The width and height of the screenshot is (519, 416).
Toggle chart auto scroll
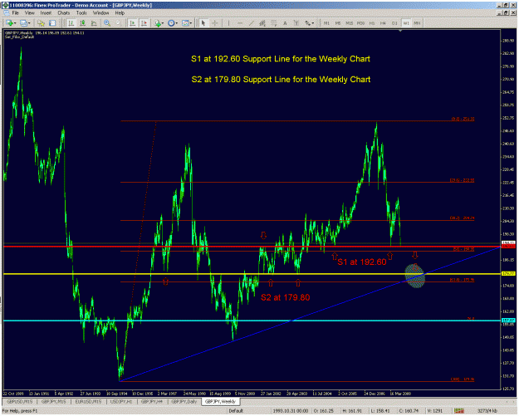coord(132,23)
